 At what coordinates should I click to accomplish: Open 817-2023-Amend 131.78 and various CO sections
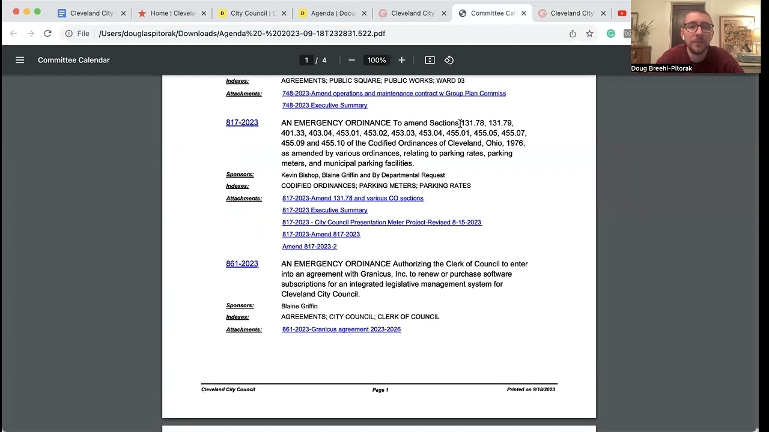click(x=353, y=198)
